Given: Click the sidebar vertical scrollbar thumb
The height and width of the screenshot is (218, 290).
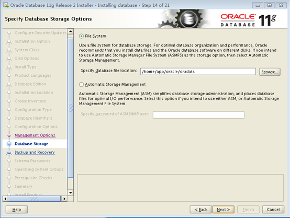Looking at the screenshot, I should (71, 108).
